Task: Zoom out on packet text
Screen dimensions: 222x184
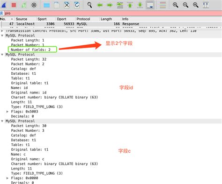Action: pyautogui.click(x=185, y=5)
